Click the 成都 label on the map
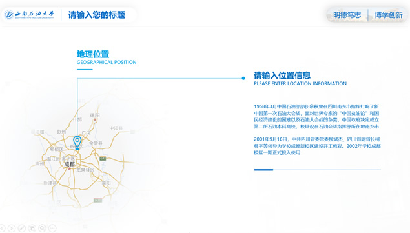410x233 pixels. [x=70, y=164]
